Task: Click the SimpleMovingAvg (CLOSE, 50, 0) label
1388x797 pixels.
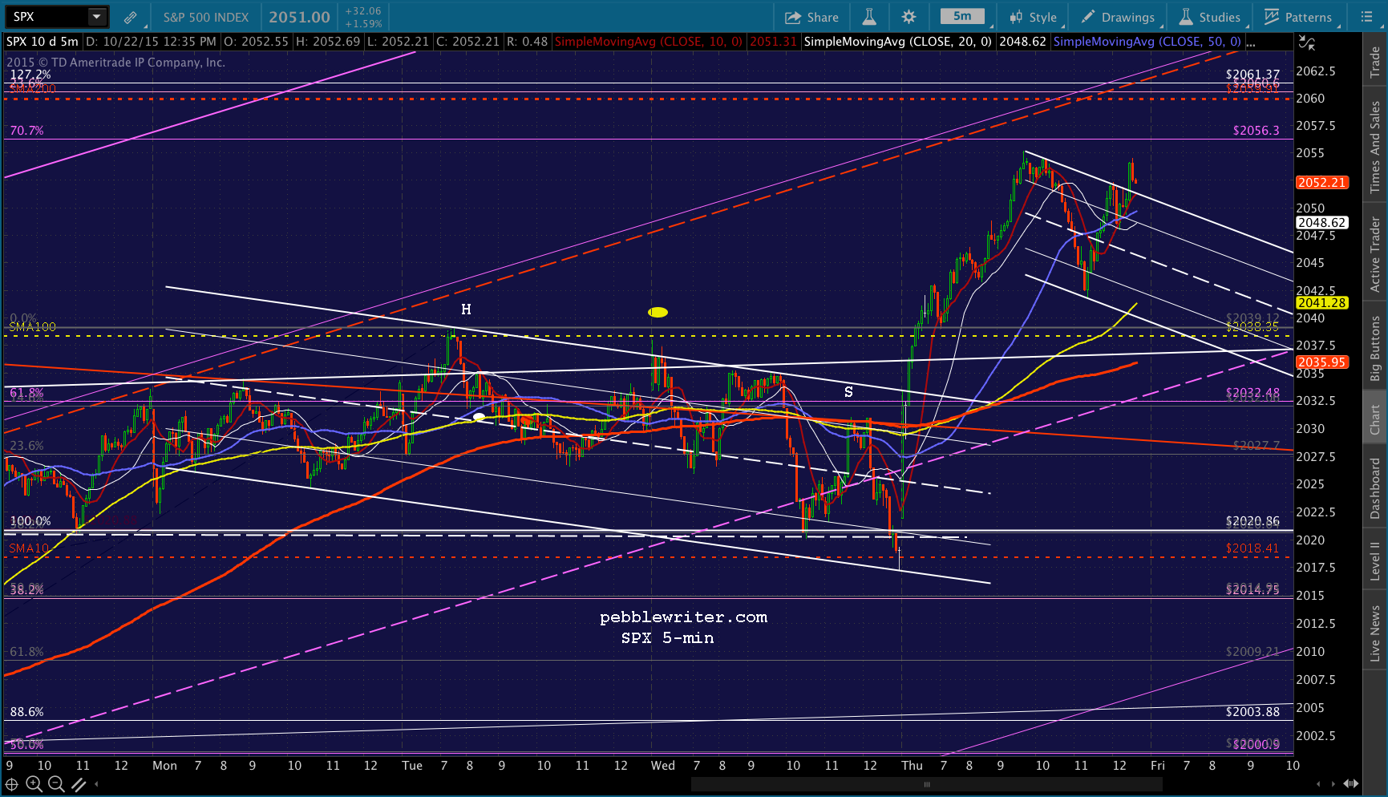Action: 1147,42
